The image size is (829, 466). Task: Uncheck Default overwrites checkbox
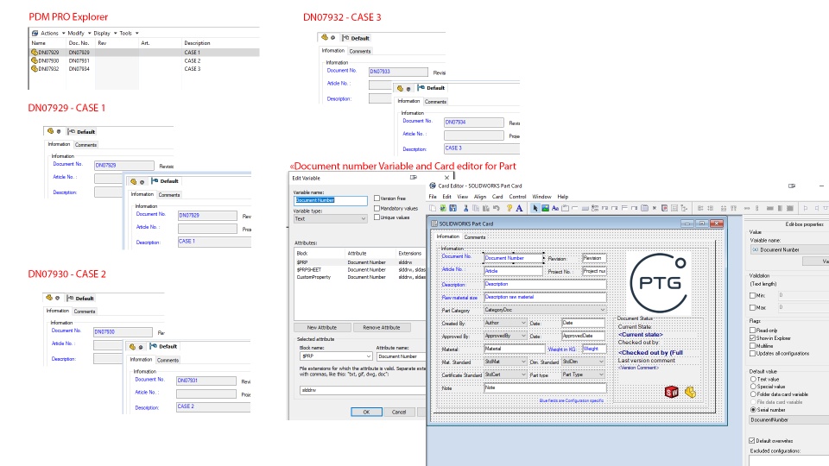pos(752,441)
